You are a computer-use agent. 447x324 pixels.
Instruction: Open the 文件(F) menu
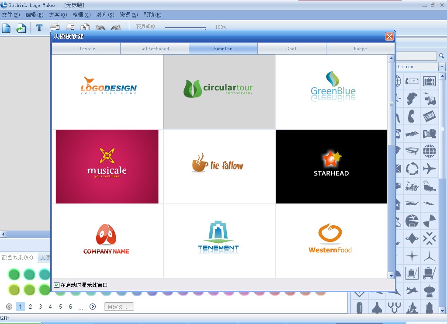coord(11,15)
